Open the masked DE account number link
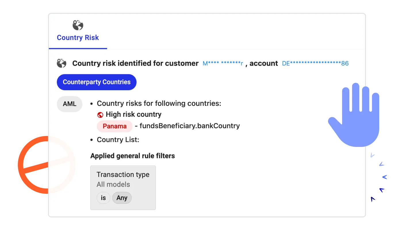The width and height of the screenshot is (414, 230). point(315,64)
